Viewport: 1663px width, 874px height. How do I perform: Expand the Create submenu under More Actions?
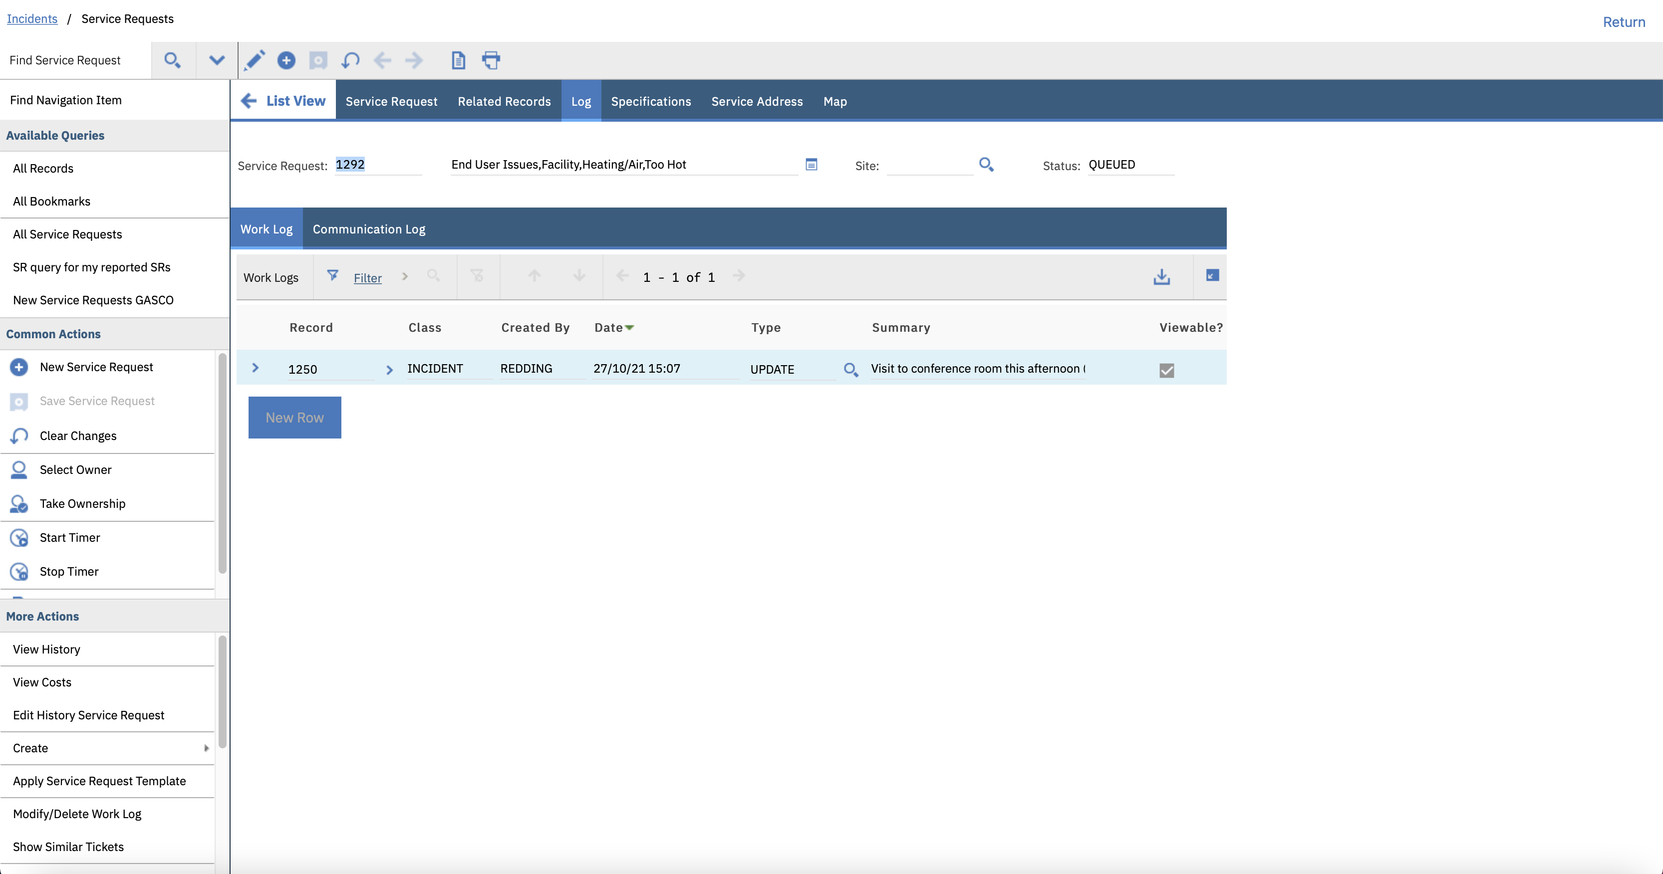[206, 748]
